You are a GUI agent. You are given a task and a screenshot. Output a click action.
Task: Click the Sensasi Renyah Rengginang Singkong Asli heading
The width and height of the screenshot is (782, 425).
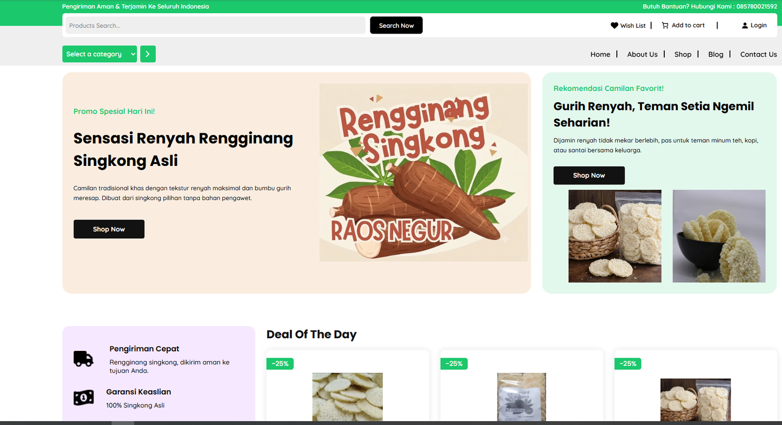click(x=183, y=149)
